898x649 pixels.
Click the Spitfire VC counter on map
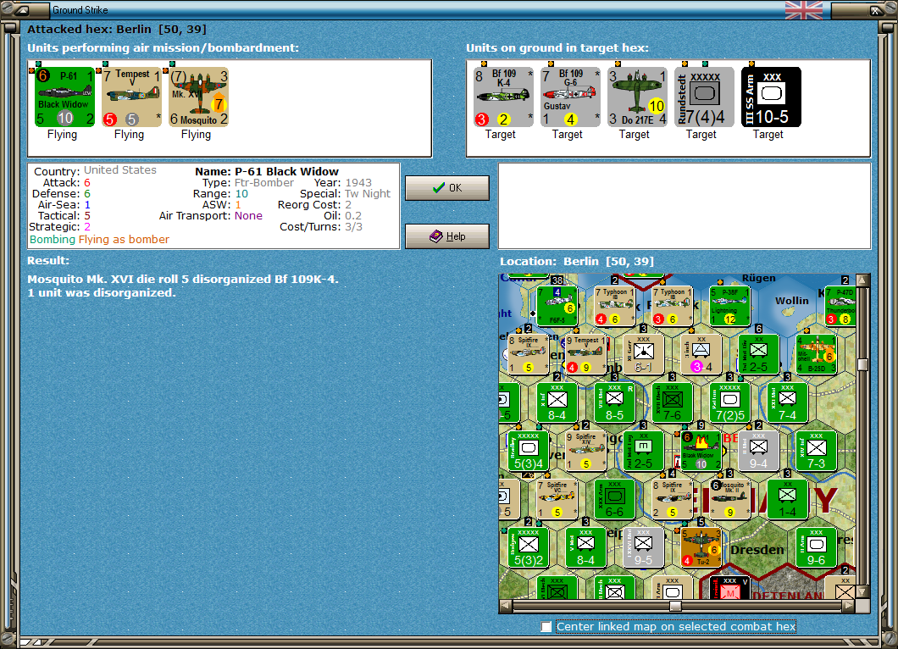click(557, 500)
